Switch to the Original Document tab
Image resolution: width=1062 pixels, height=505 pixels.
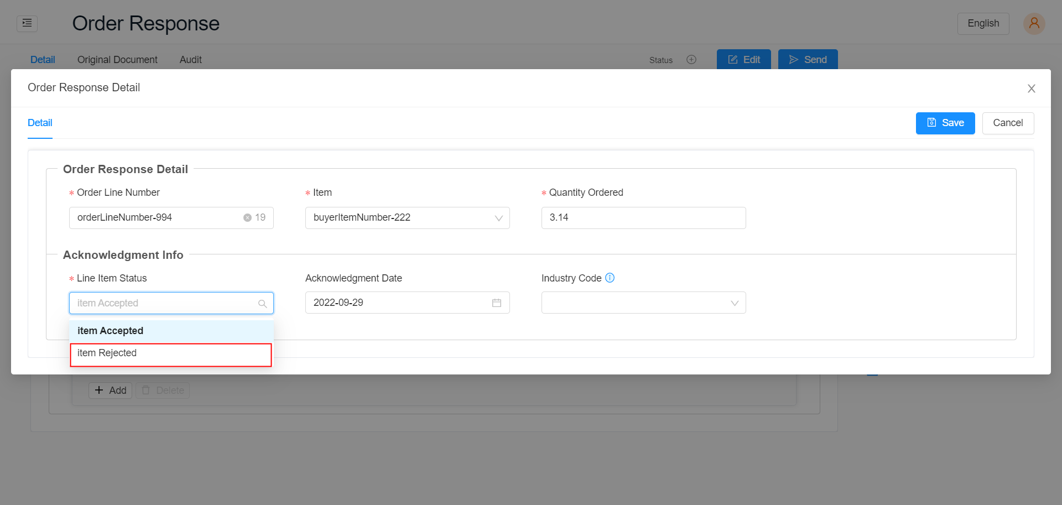(117, 59)
